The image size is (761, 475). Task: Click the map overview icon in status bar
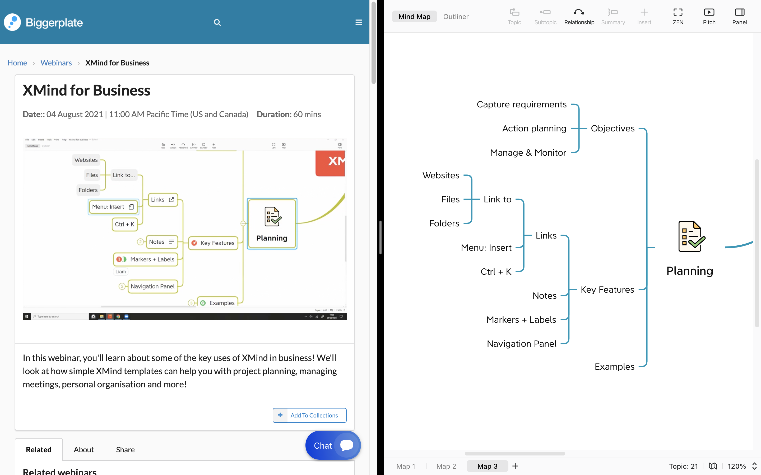pos(713,466)
